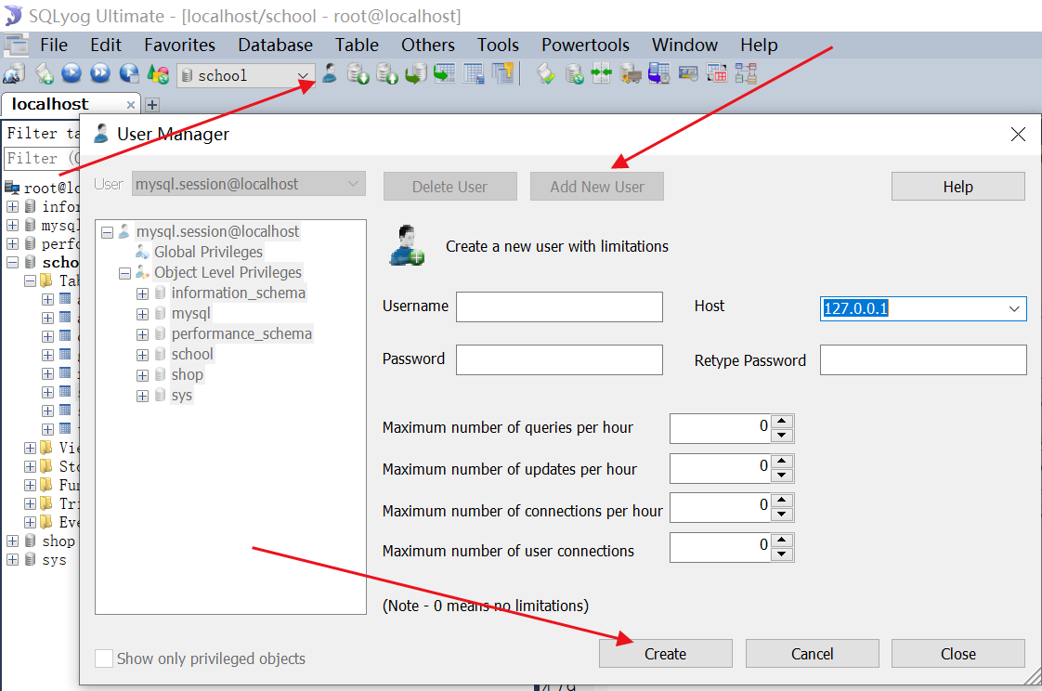Decrease maximum queries per hour spinner

click(x=782, y=436)
